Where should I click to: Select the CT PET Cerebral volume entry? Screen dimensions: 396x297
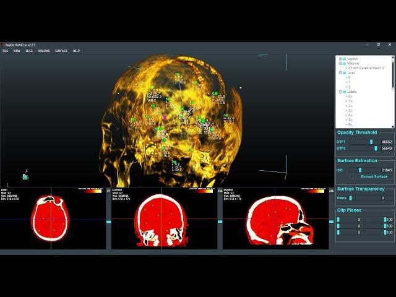tap(366, 68)
